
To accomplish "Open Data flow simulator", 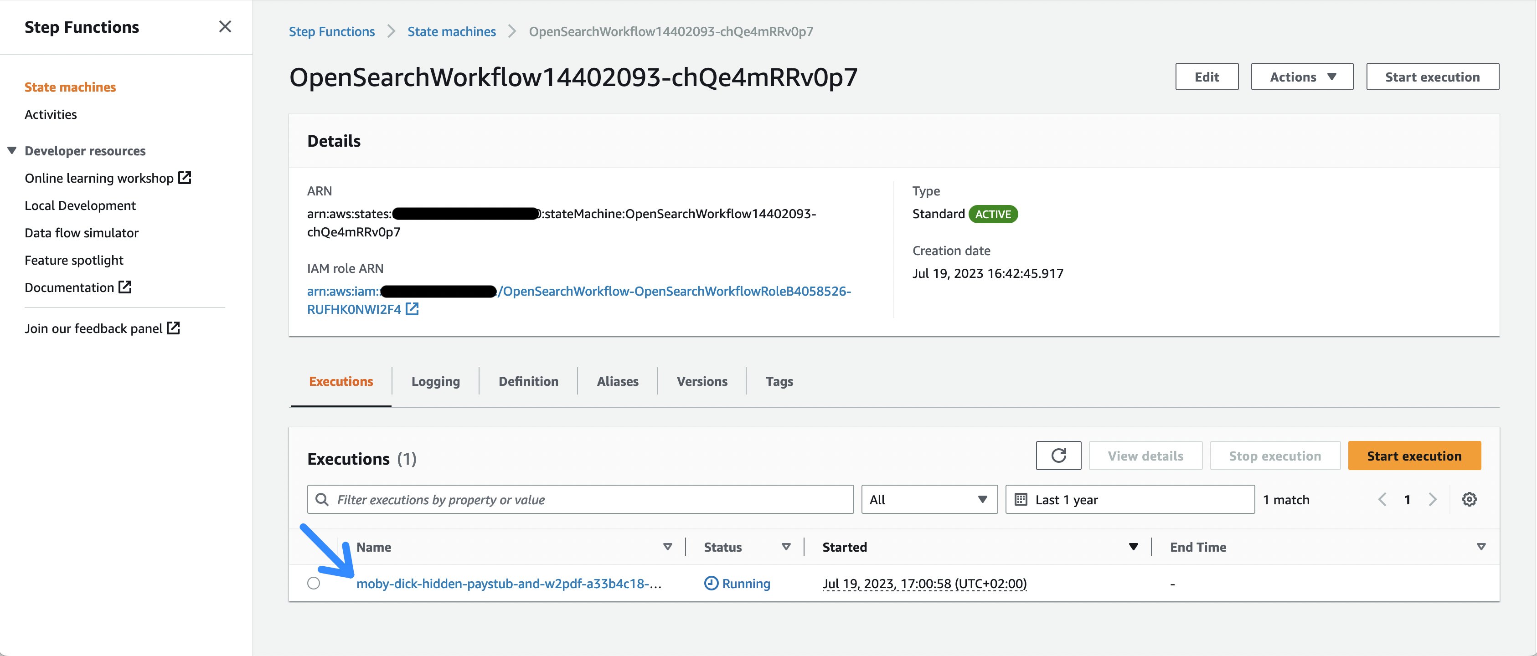I will (82, 233).
